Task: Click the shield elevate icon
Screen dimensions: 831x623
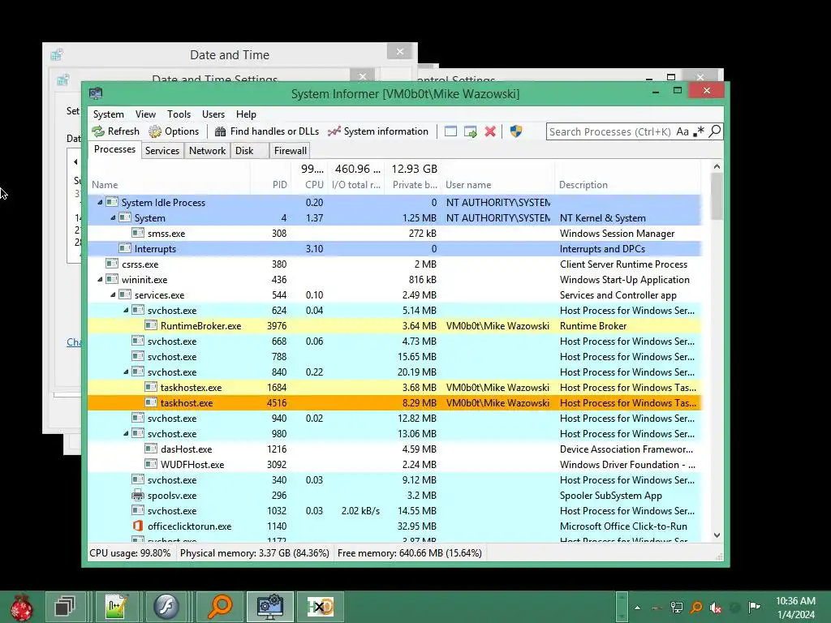Action: click(515, 131)
